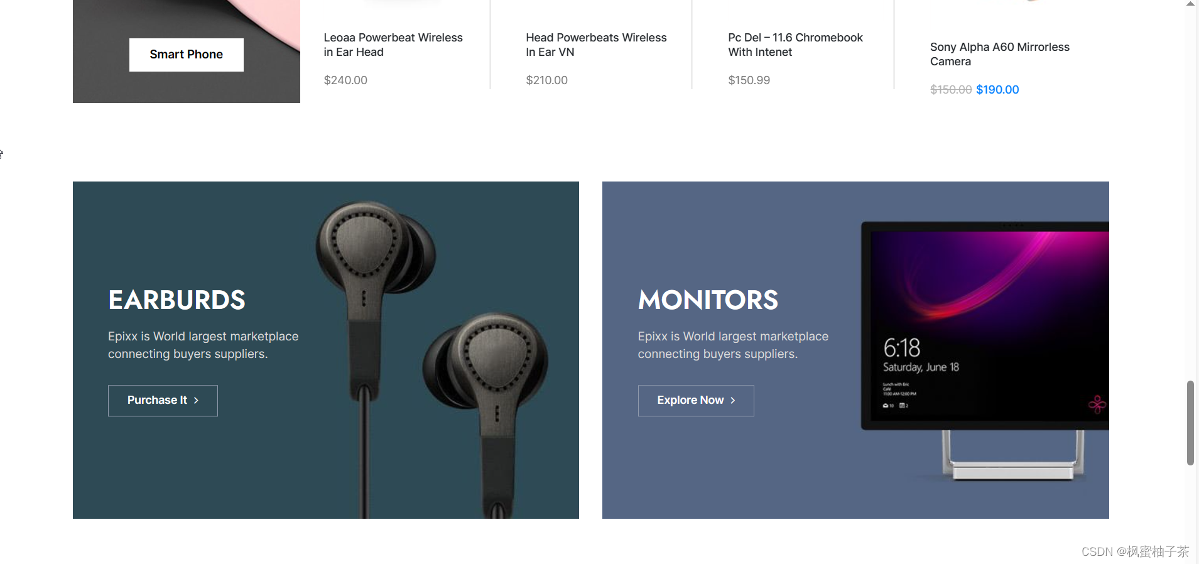
Task: Open Leoaa Powerbeat Wireless in Ear Head product
Action: click(x=393, y=45)
